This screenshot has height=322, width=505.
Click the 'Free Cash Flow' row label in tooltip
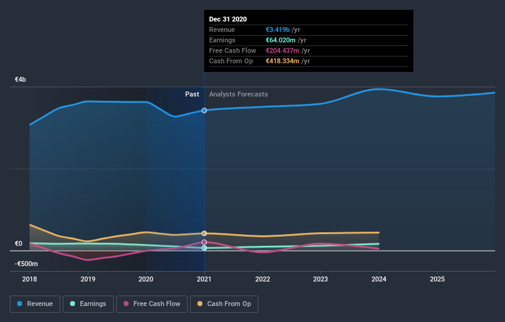coord(233,50)
